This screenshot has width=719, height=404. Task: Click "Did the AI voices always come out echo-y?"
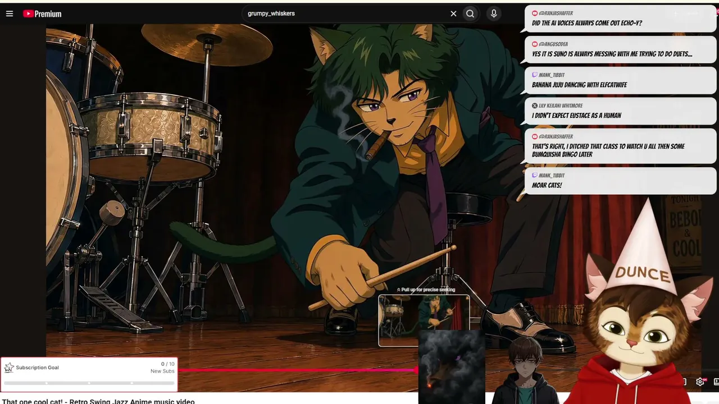[587, 23]
